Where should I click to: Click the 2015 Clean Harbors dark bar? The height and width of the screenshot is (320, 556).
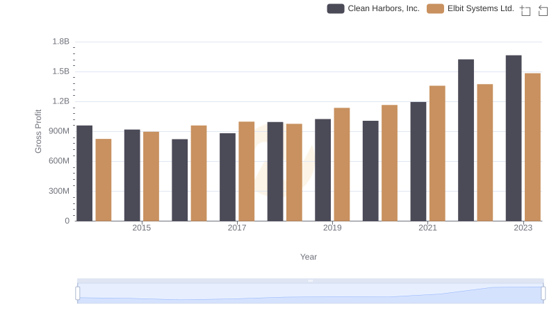click(x=132, y=175)
